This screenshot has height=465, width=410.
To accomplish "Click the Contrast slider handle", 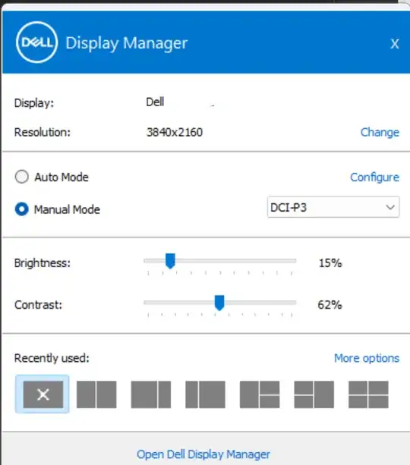I will (219, 303).
